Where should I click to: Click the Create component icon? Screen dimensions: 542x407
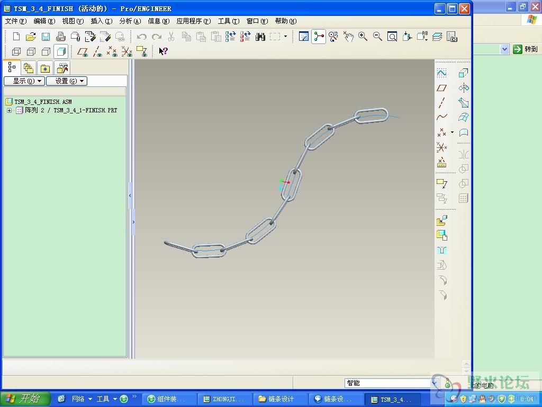442,235
